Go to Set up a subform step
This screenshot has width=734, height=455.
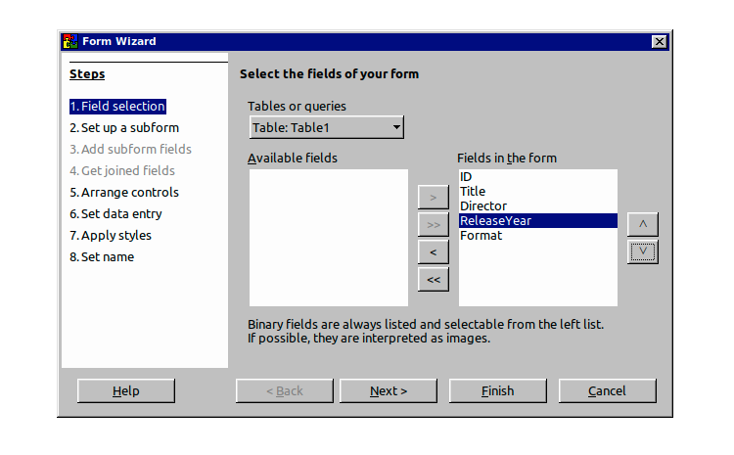pyautogui.click(x=123, y=127)
